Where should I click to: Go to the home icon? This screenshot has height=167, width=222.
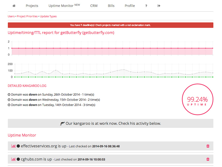[14, 6]
